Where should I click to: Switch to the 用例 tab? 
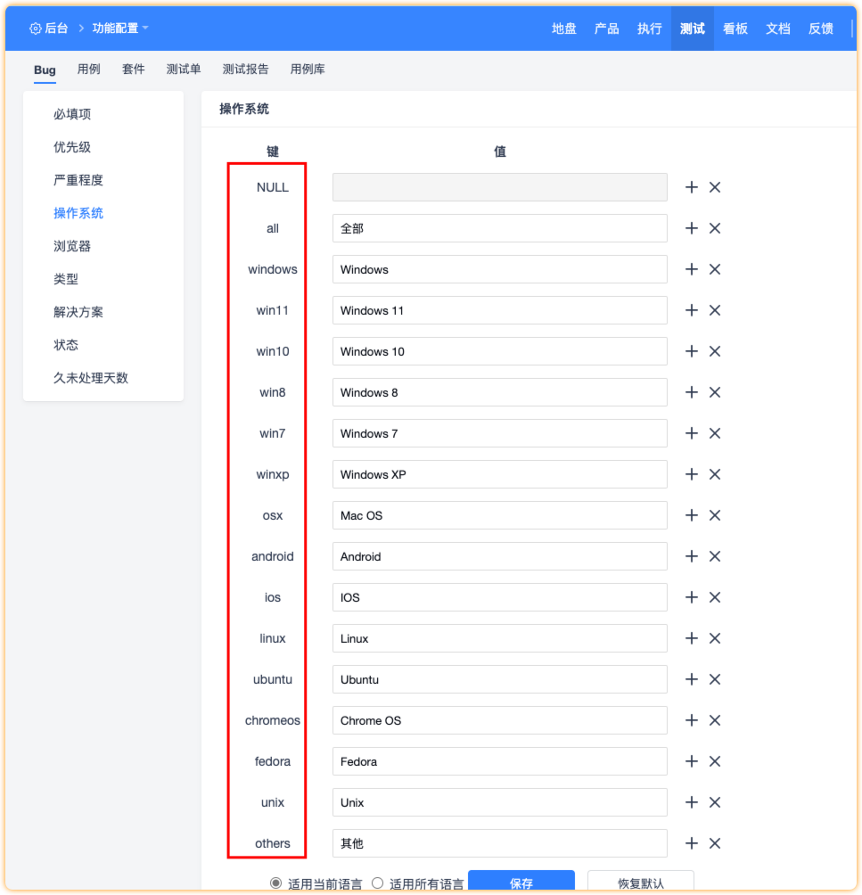point(88,70)
